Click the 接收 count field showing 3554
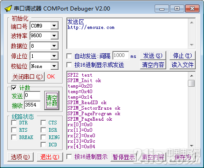The image size is (204, 168). click(x=32, y=105)
